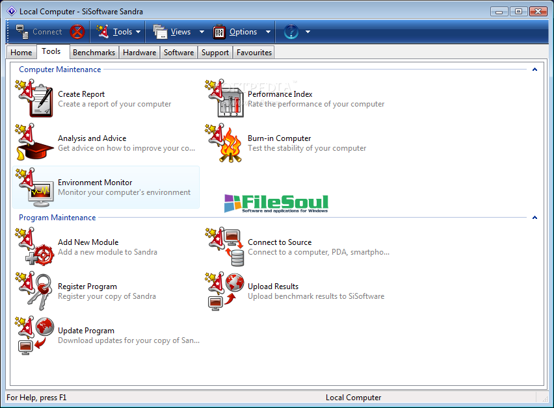Switch to the Hardware tab
The height and width of the screenshot is (408, 554).
139,53
